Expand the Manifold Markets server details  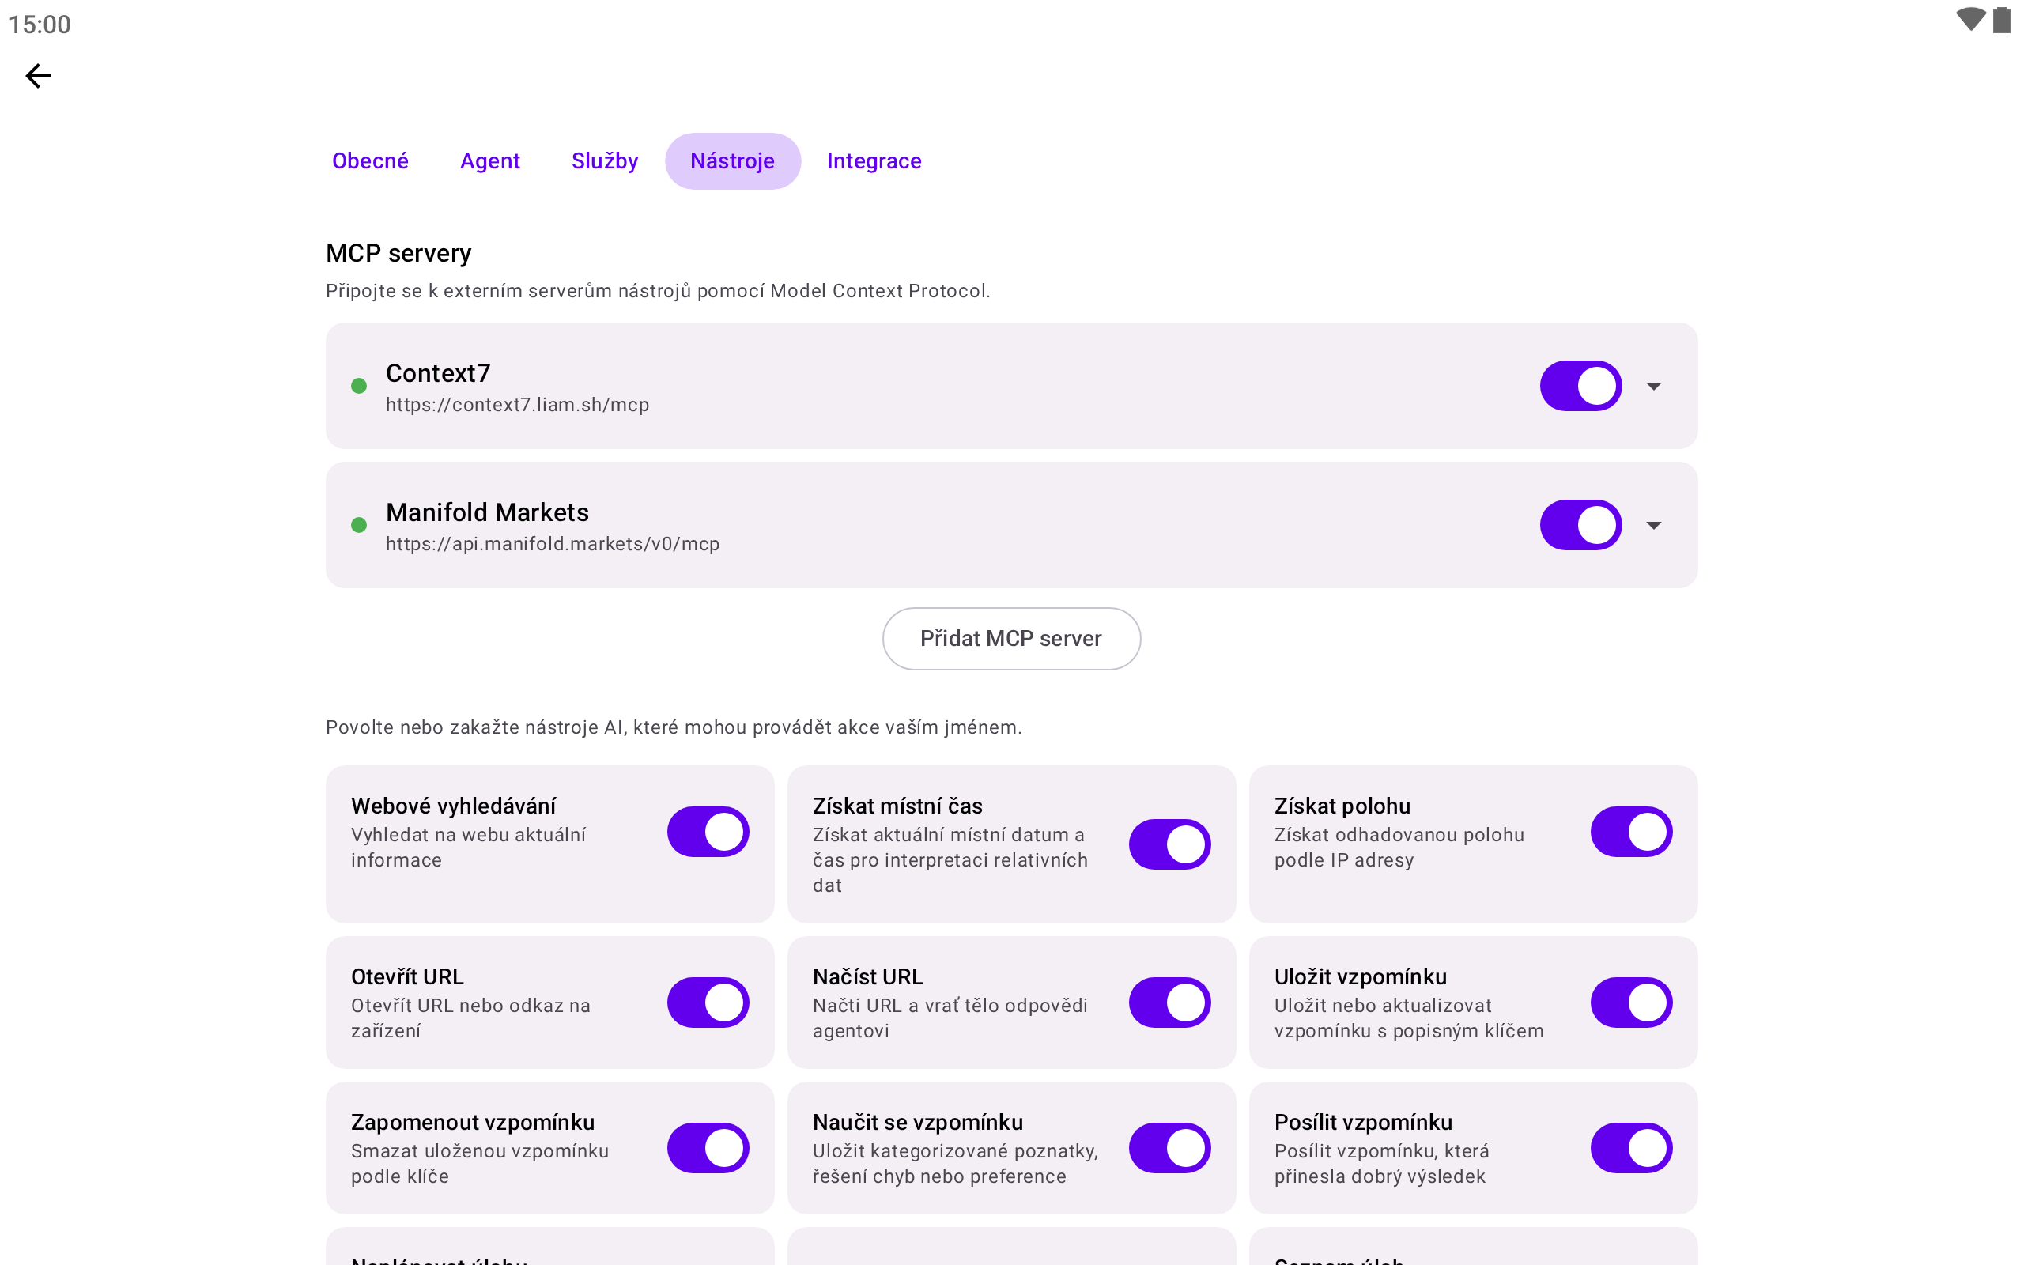coord(1653,524)
